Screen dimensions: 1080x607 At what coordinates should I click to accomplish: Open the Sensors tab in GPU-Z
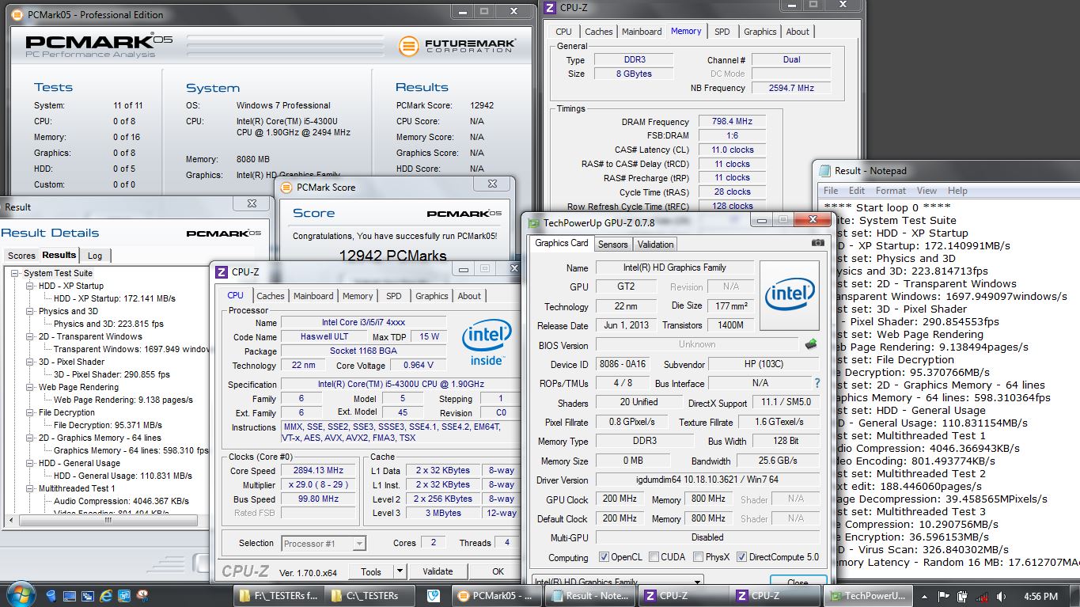click(613, 245)
